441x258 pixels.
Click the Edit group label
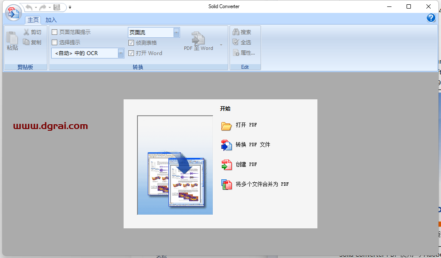click(245, 67)
